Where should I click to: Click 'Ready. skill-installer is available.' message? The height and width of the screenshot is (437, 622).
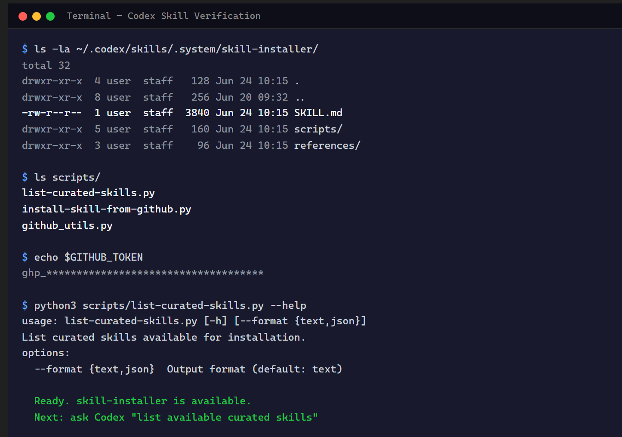pyautogui.click(x=142, y=401)
